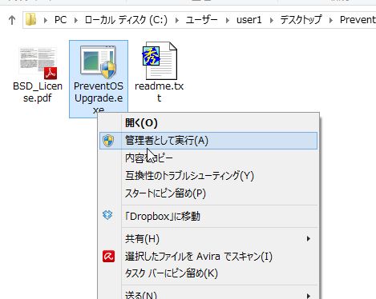Expand the 共有(H) submenu arrow
376x299 pixels.
click(x=309, y=239)
